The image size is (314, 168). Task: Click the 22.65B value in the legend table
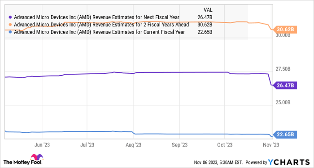[205, 32]
